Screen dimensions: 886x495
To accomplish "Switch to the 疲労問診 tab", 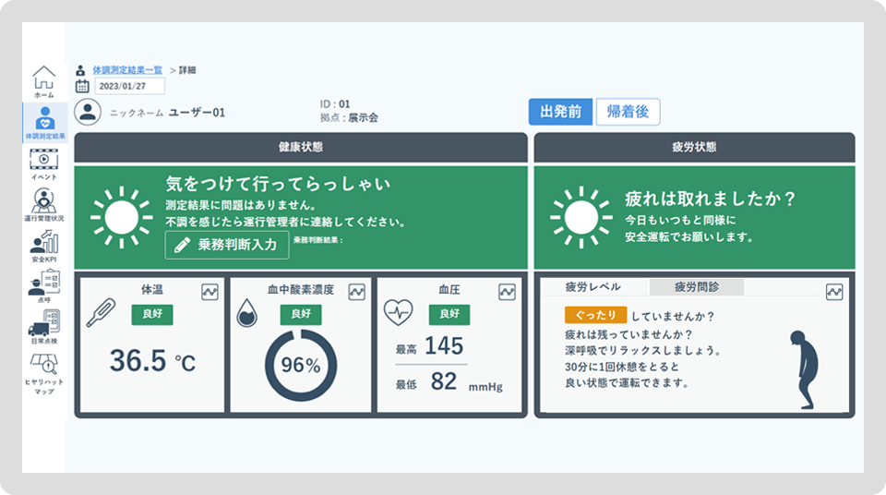I will (696, 287).
